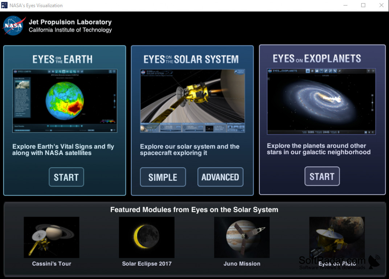Image resolution: width=389 pixels, height=279 pixels.
Task: Click the NASA meatball logo
Action: click(14, 25)
